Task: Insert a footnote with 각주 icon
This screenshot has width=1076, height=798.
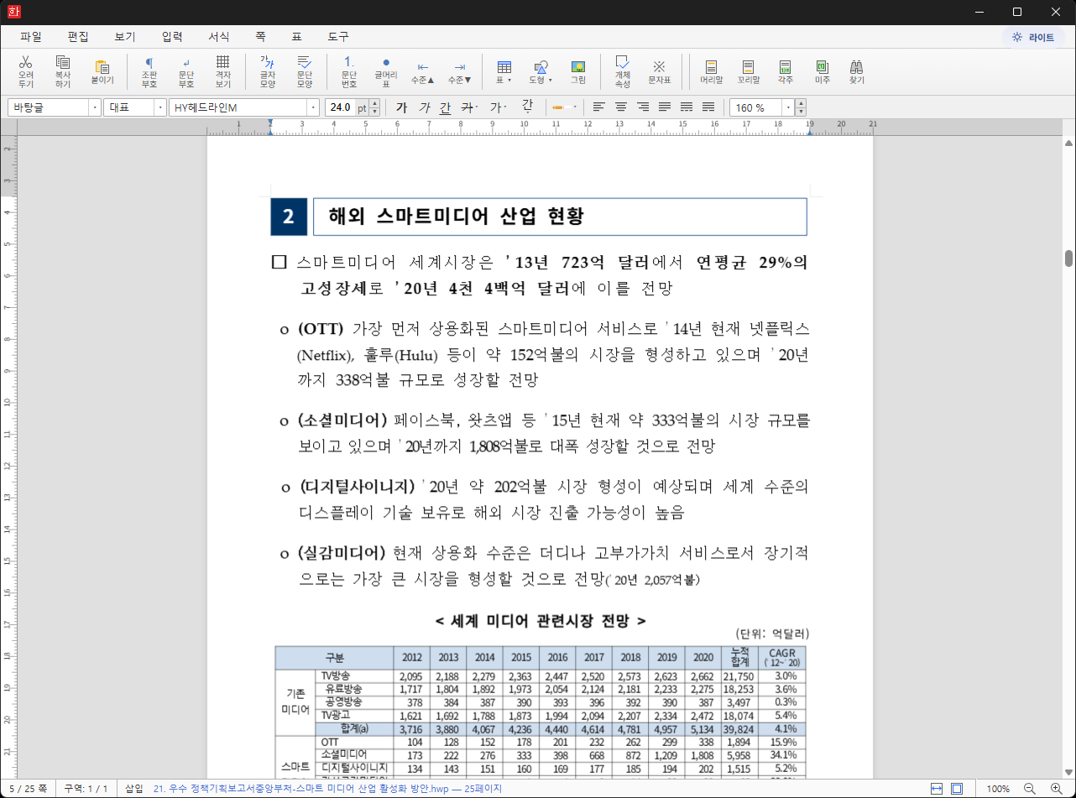Action: [x=786, y=72]
